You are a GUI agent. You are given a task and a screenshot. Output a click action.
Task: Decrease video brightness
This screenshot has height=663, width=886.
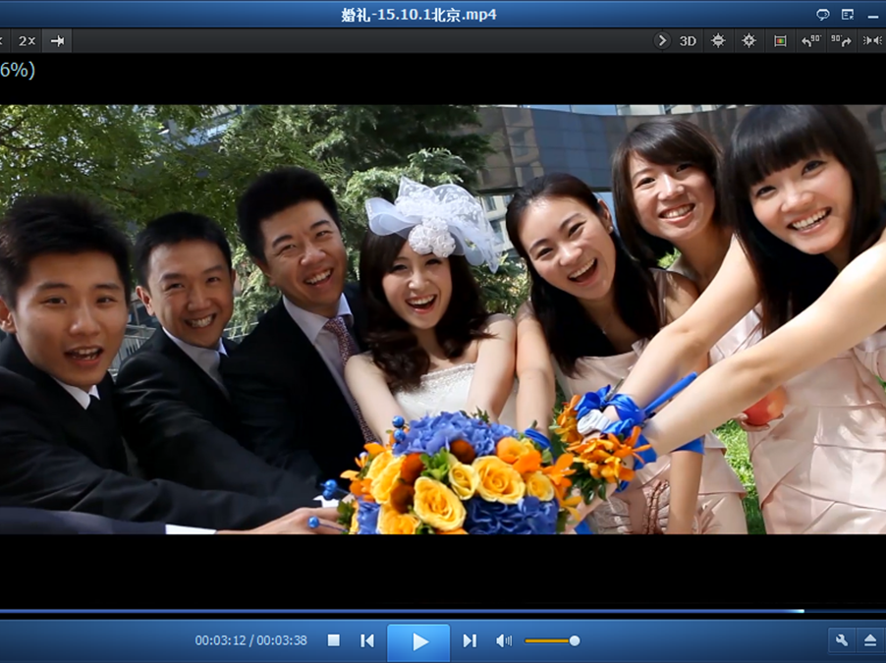[718, 40]
